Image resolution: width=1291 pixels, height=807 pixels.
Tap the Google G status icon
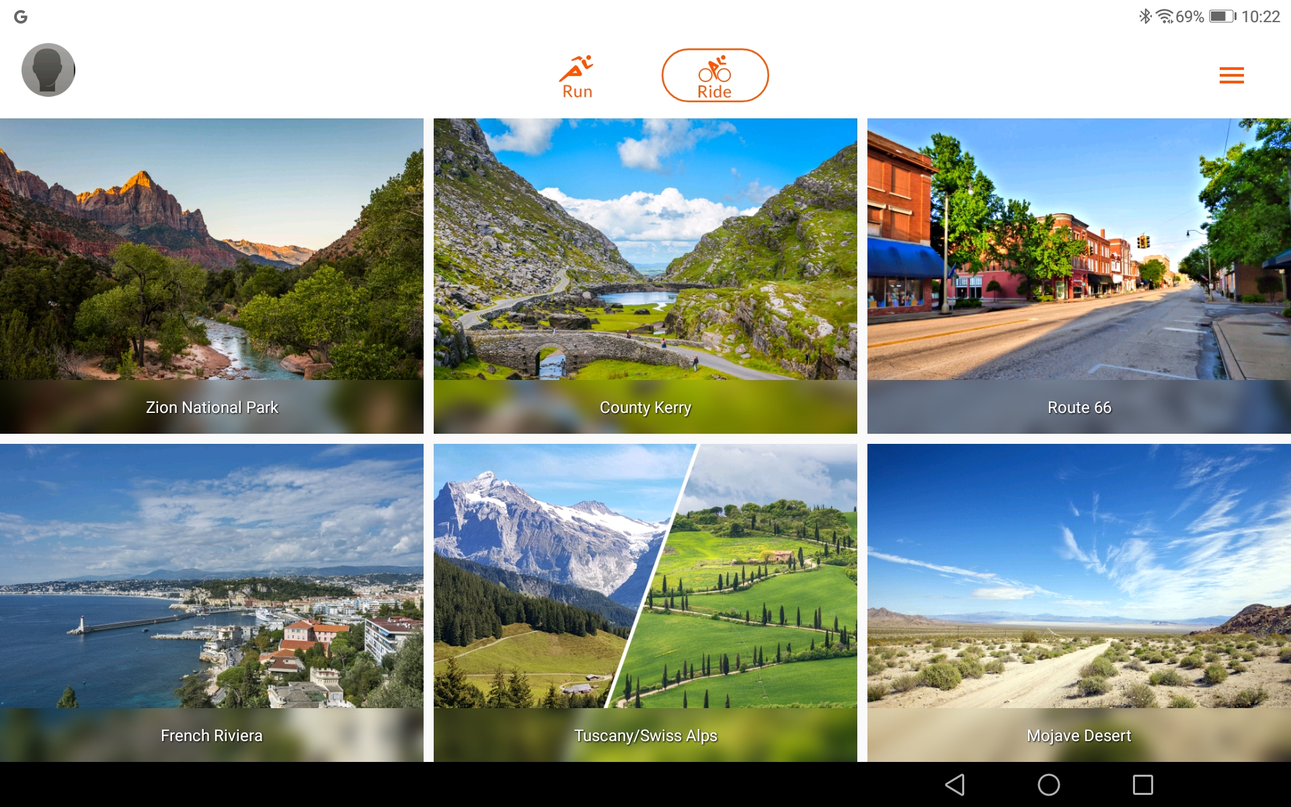[21, 17]
